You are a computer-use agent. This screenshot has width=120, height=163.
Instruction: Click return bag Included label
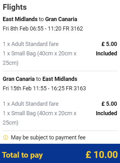(106, 113)
